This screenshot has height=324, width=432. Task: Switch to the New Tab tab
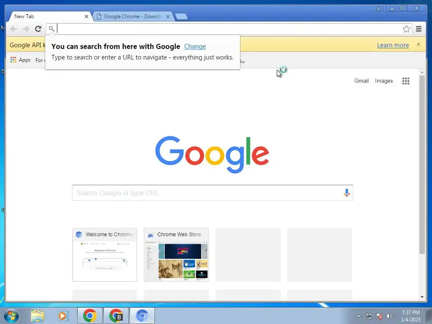[x=50, y=16]
